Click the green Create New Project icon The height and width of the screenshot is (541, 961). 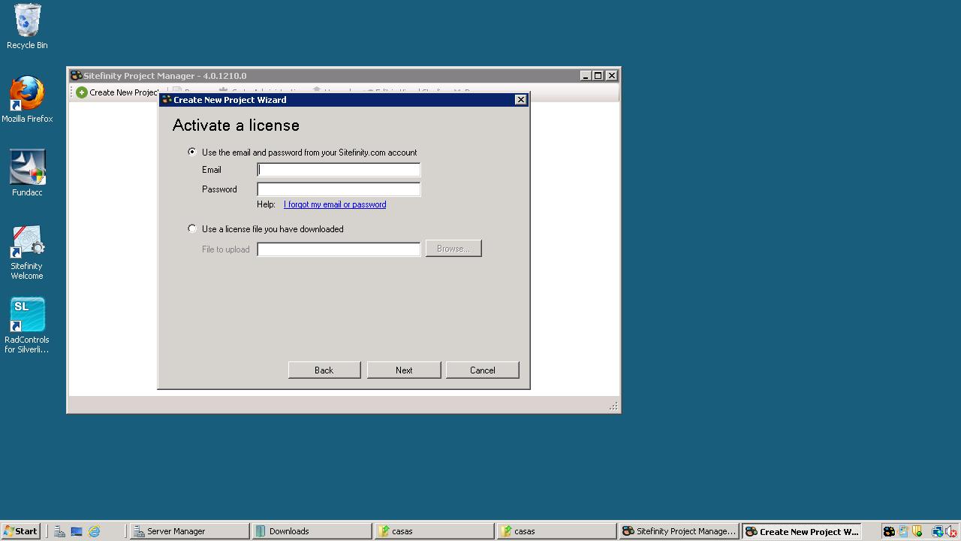click(x=82, y=92)
